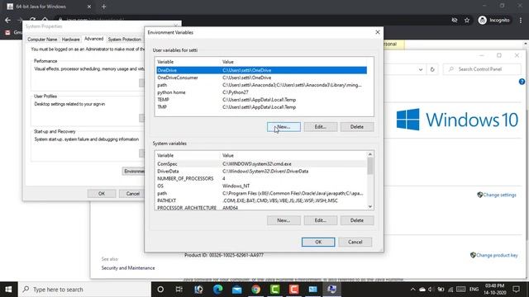The height and width of the screenshot is (297, 529).
Task: Cancel the Environment Variables dialog
Action: tap(355, 242)
